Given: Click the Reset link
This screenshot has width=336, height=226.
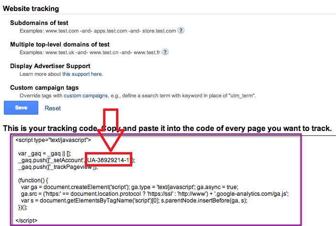Looking at the screenshot, I should pos(53,108).
